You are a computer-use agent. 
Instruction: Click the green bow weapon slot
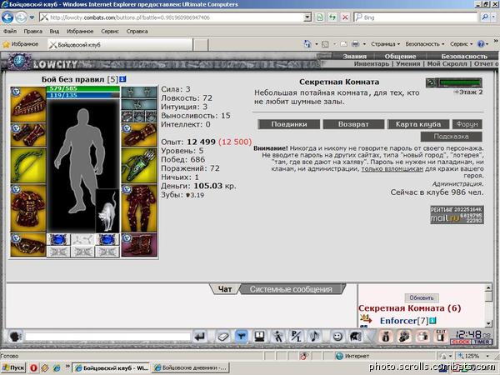pyautogui.click(x=28, y=166)
